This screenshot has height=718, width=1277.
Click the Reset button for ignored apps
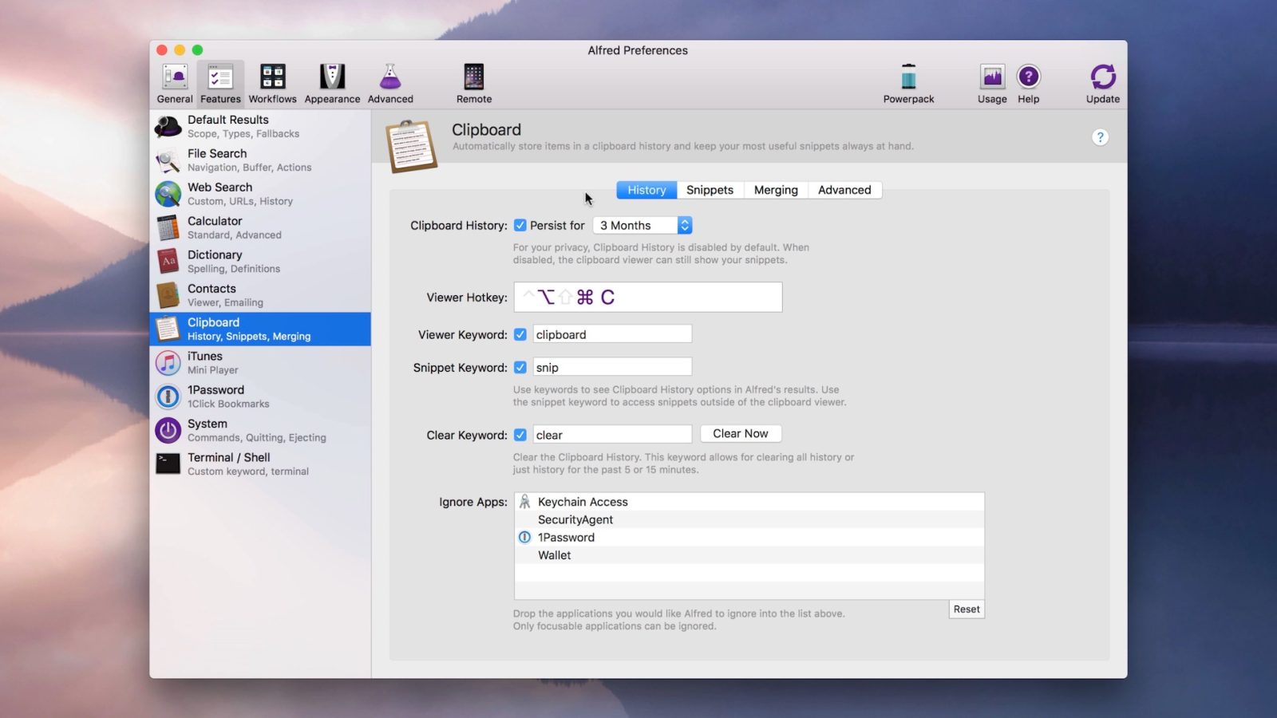pyautogui.click(x=966, y=610)
